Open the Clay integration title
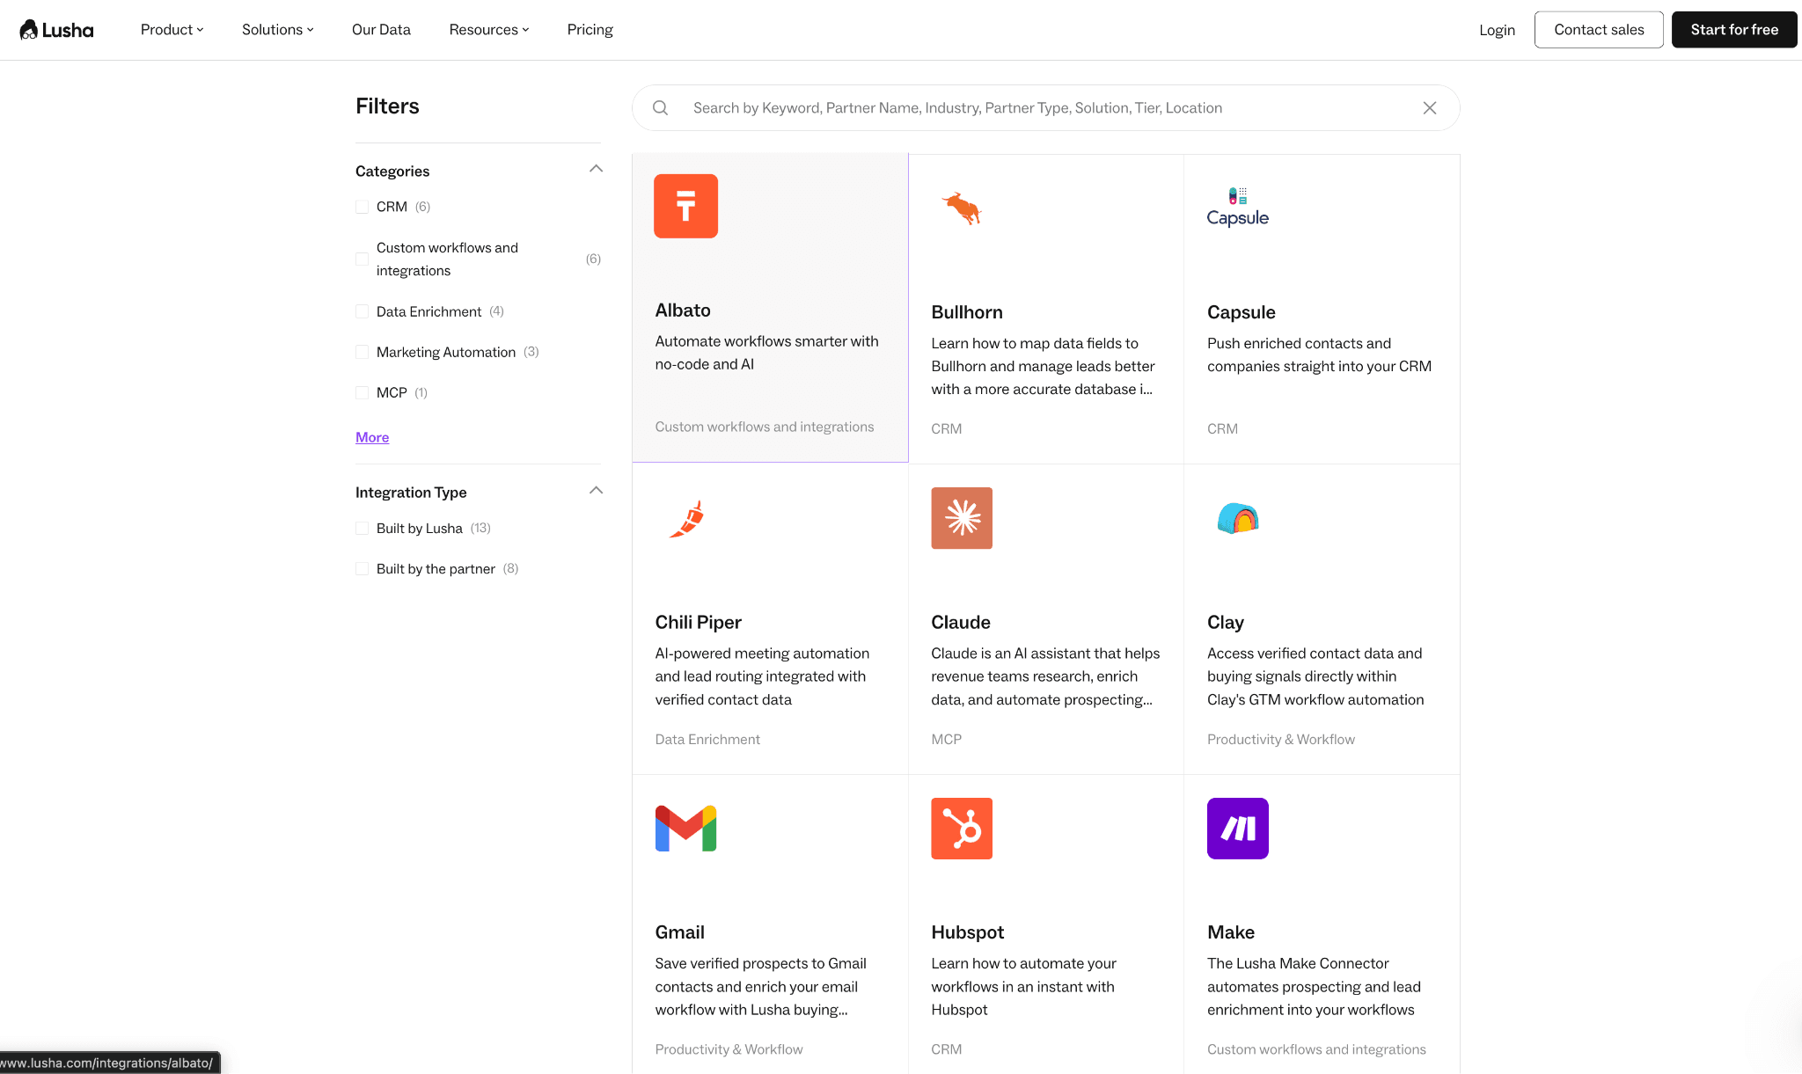 click(1226, 623)
